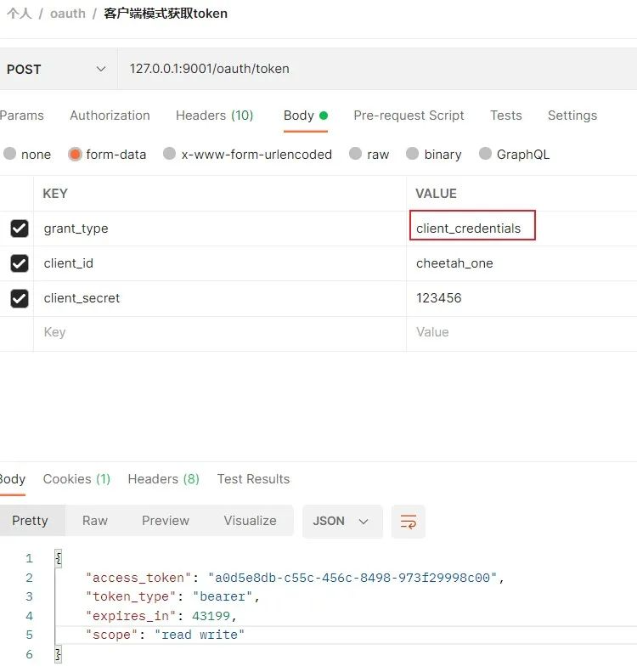Viewport: 637px width, 672px height.
Task: Choose the none body option
Action: point(9,154)
